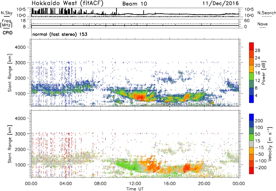Click the 3000 tick of the velocity panel
276x191 pixels.
pyautogui.click(x=20, y=134)
